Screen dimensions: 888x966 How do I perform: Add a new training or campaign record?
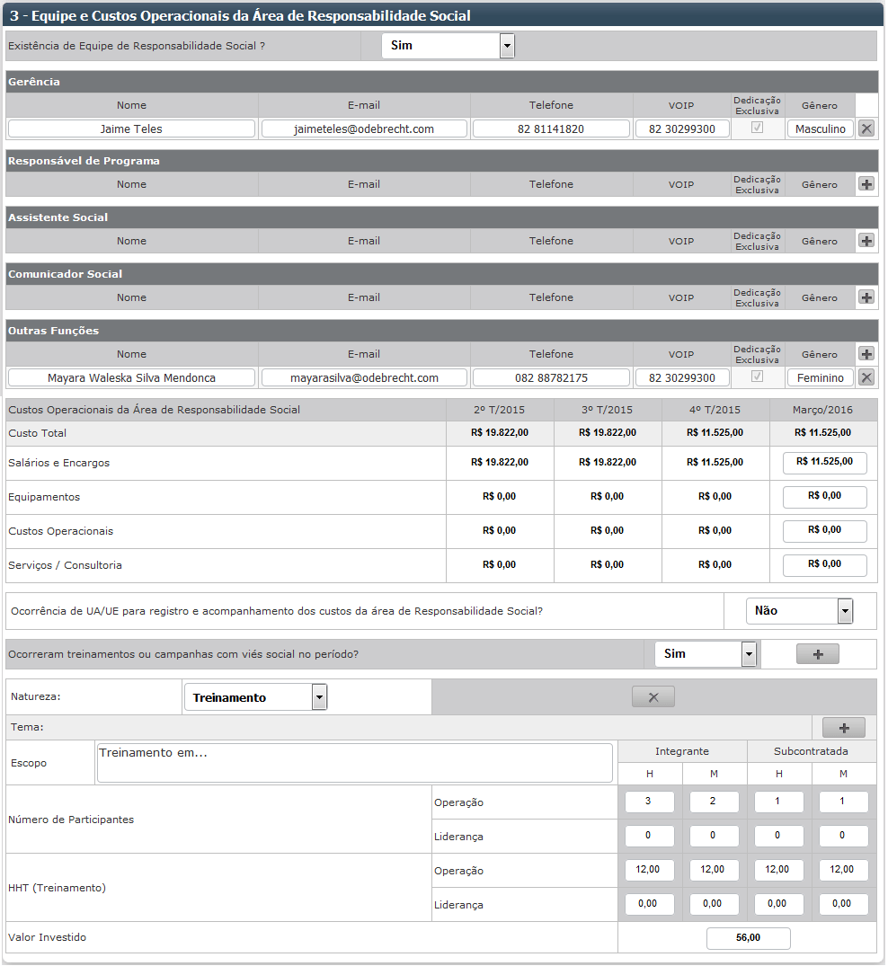click(817, 654)
